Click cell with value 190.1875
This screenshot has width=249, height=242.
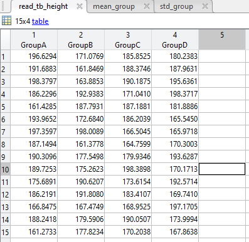point(128,82)
